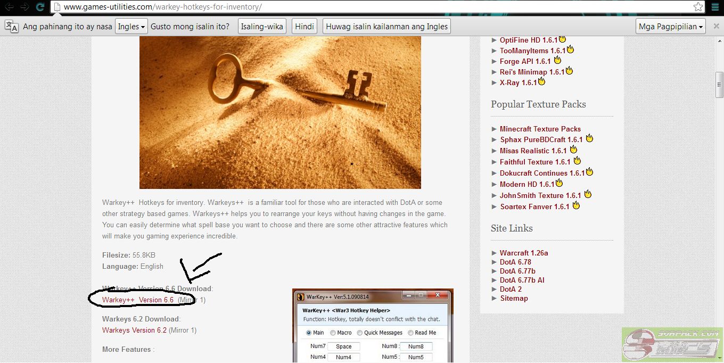The height and width of the screenshot is (363, 724).
Task: Click the translate icon in the translation bar
Action: (x=11, y=26)
